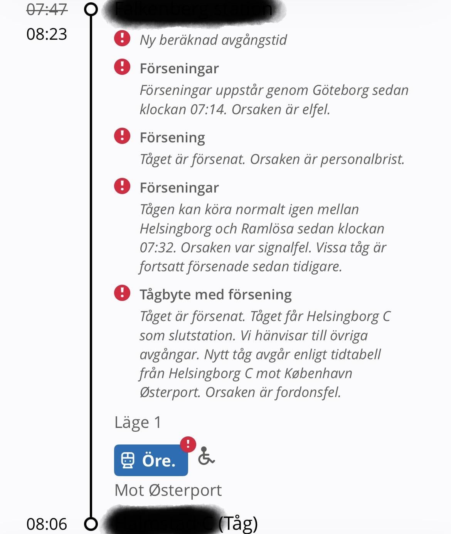Tap the "Tågbyte med försening" heading
The image size is (451, 534).
point(215,294)
